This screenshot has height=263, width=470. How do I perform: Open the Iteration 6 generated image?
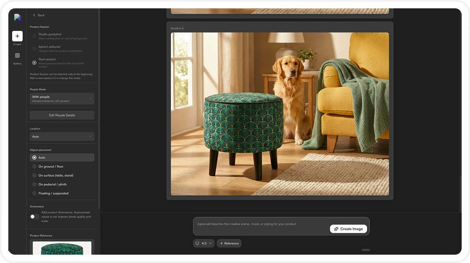pyautogui.click(x=280, y=114)
